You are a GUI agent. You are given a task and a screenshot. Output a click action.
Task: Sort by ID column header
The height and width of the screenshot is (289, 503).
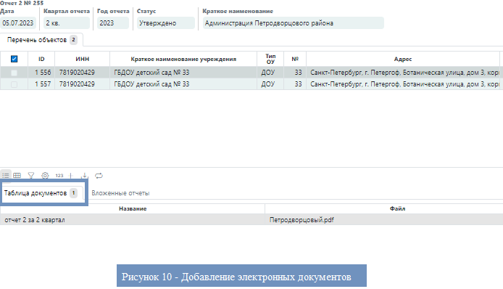pyautogui.click(x=41, y=59)
